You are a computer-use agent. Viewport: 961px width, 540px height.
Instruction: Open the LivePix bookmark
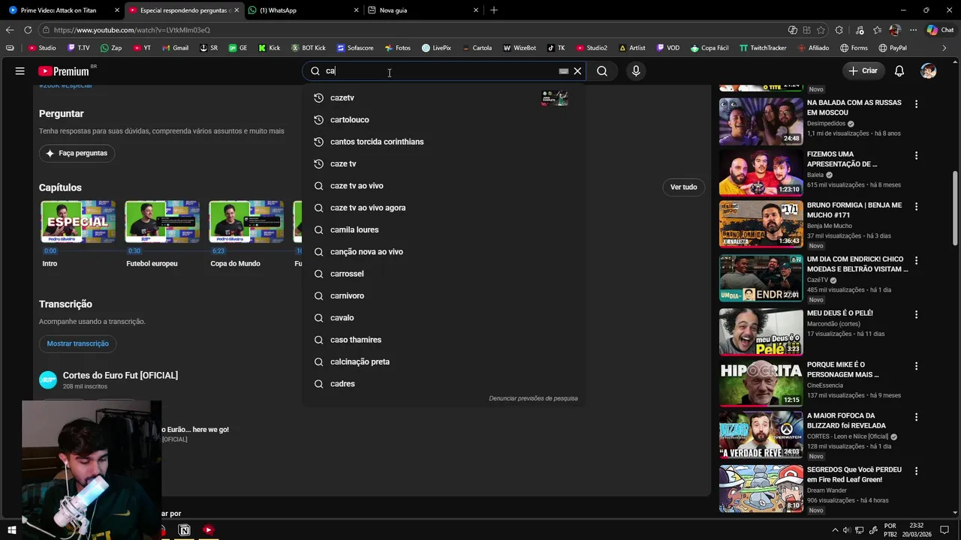point(437,48)
